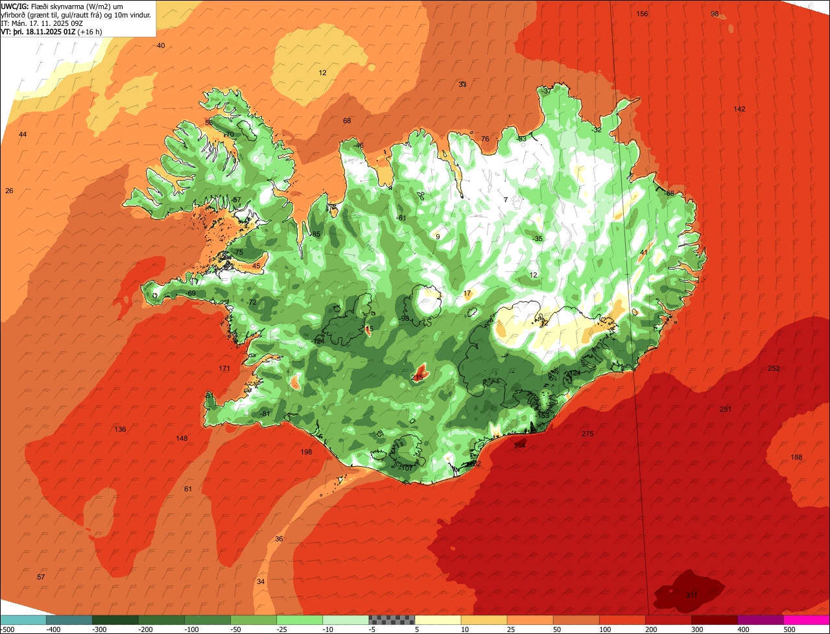Image resolution: width=830 pixels, height=634 pixels.
Task: Click the map value 40
Action: [x=161, y=45]
